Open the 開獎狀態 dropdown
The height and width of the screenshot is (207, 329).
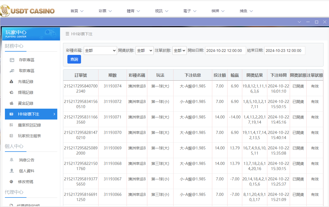tap(144, 51)
